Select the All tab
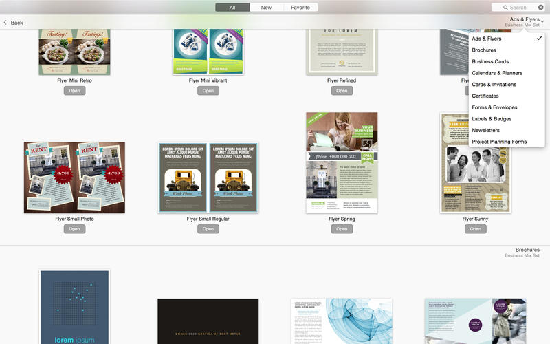This screenshot has width=550, height=344. coord(232,8)
